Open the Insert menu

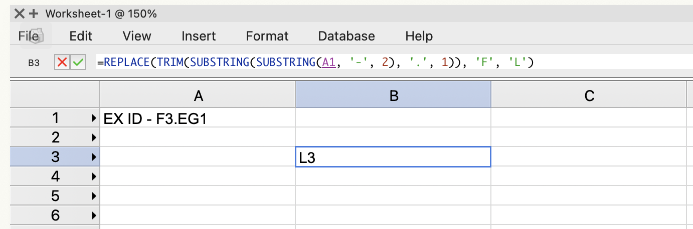(x=199, y=36)
